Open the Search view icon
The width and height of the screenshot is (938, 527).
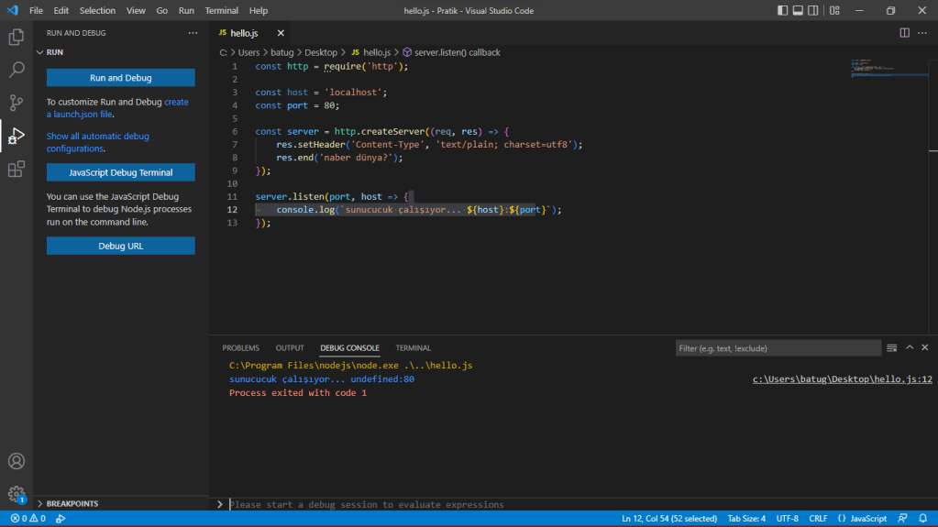tap(16, 70)
